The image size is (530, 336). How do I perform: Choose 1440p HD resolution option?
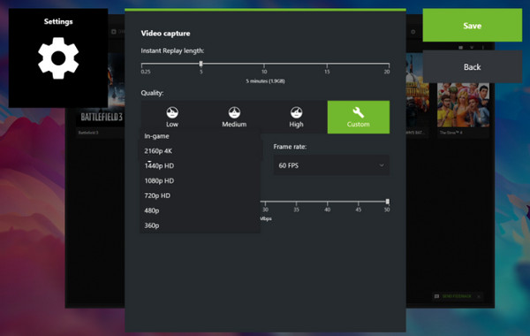click(x=201, y=166)
